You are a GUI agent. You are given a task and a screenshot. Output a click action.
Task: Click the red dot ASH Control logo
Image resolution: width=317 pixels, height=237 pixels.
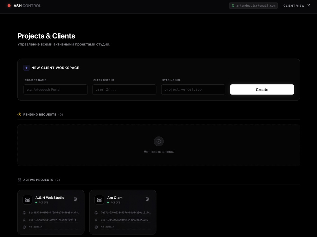[9, 6]
